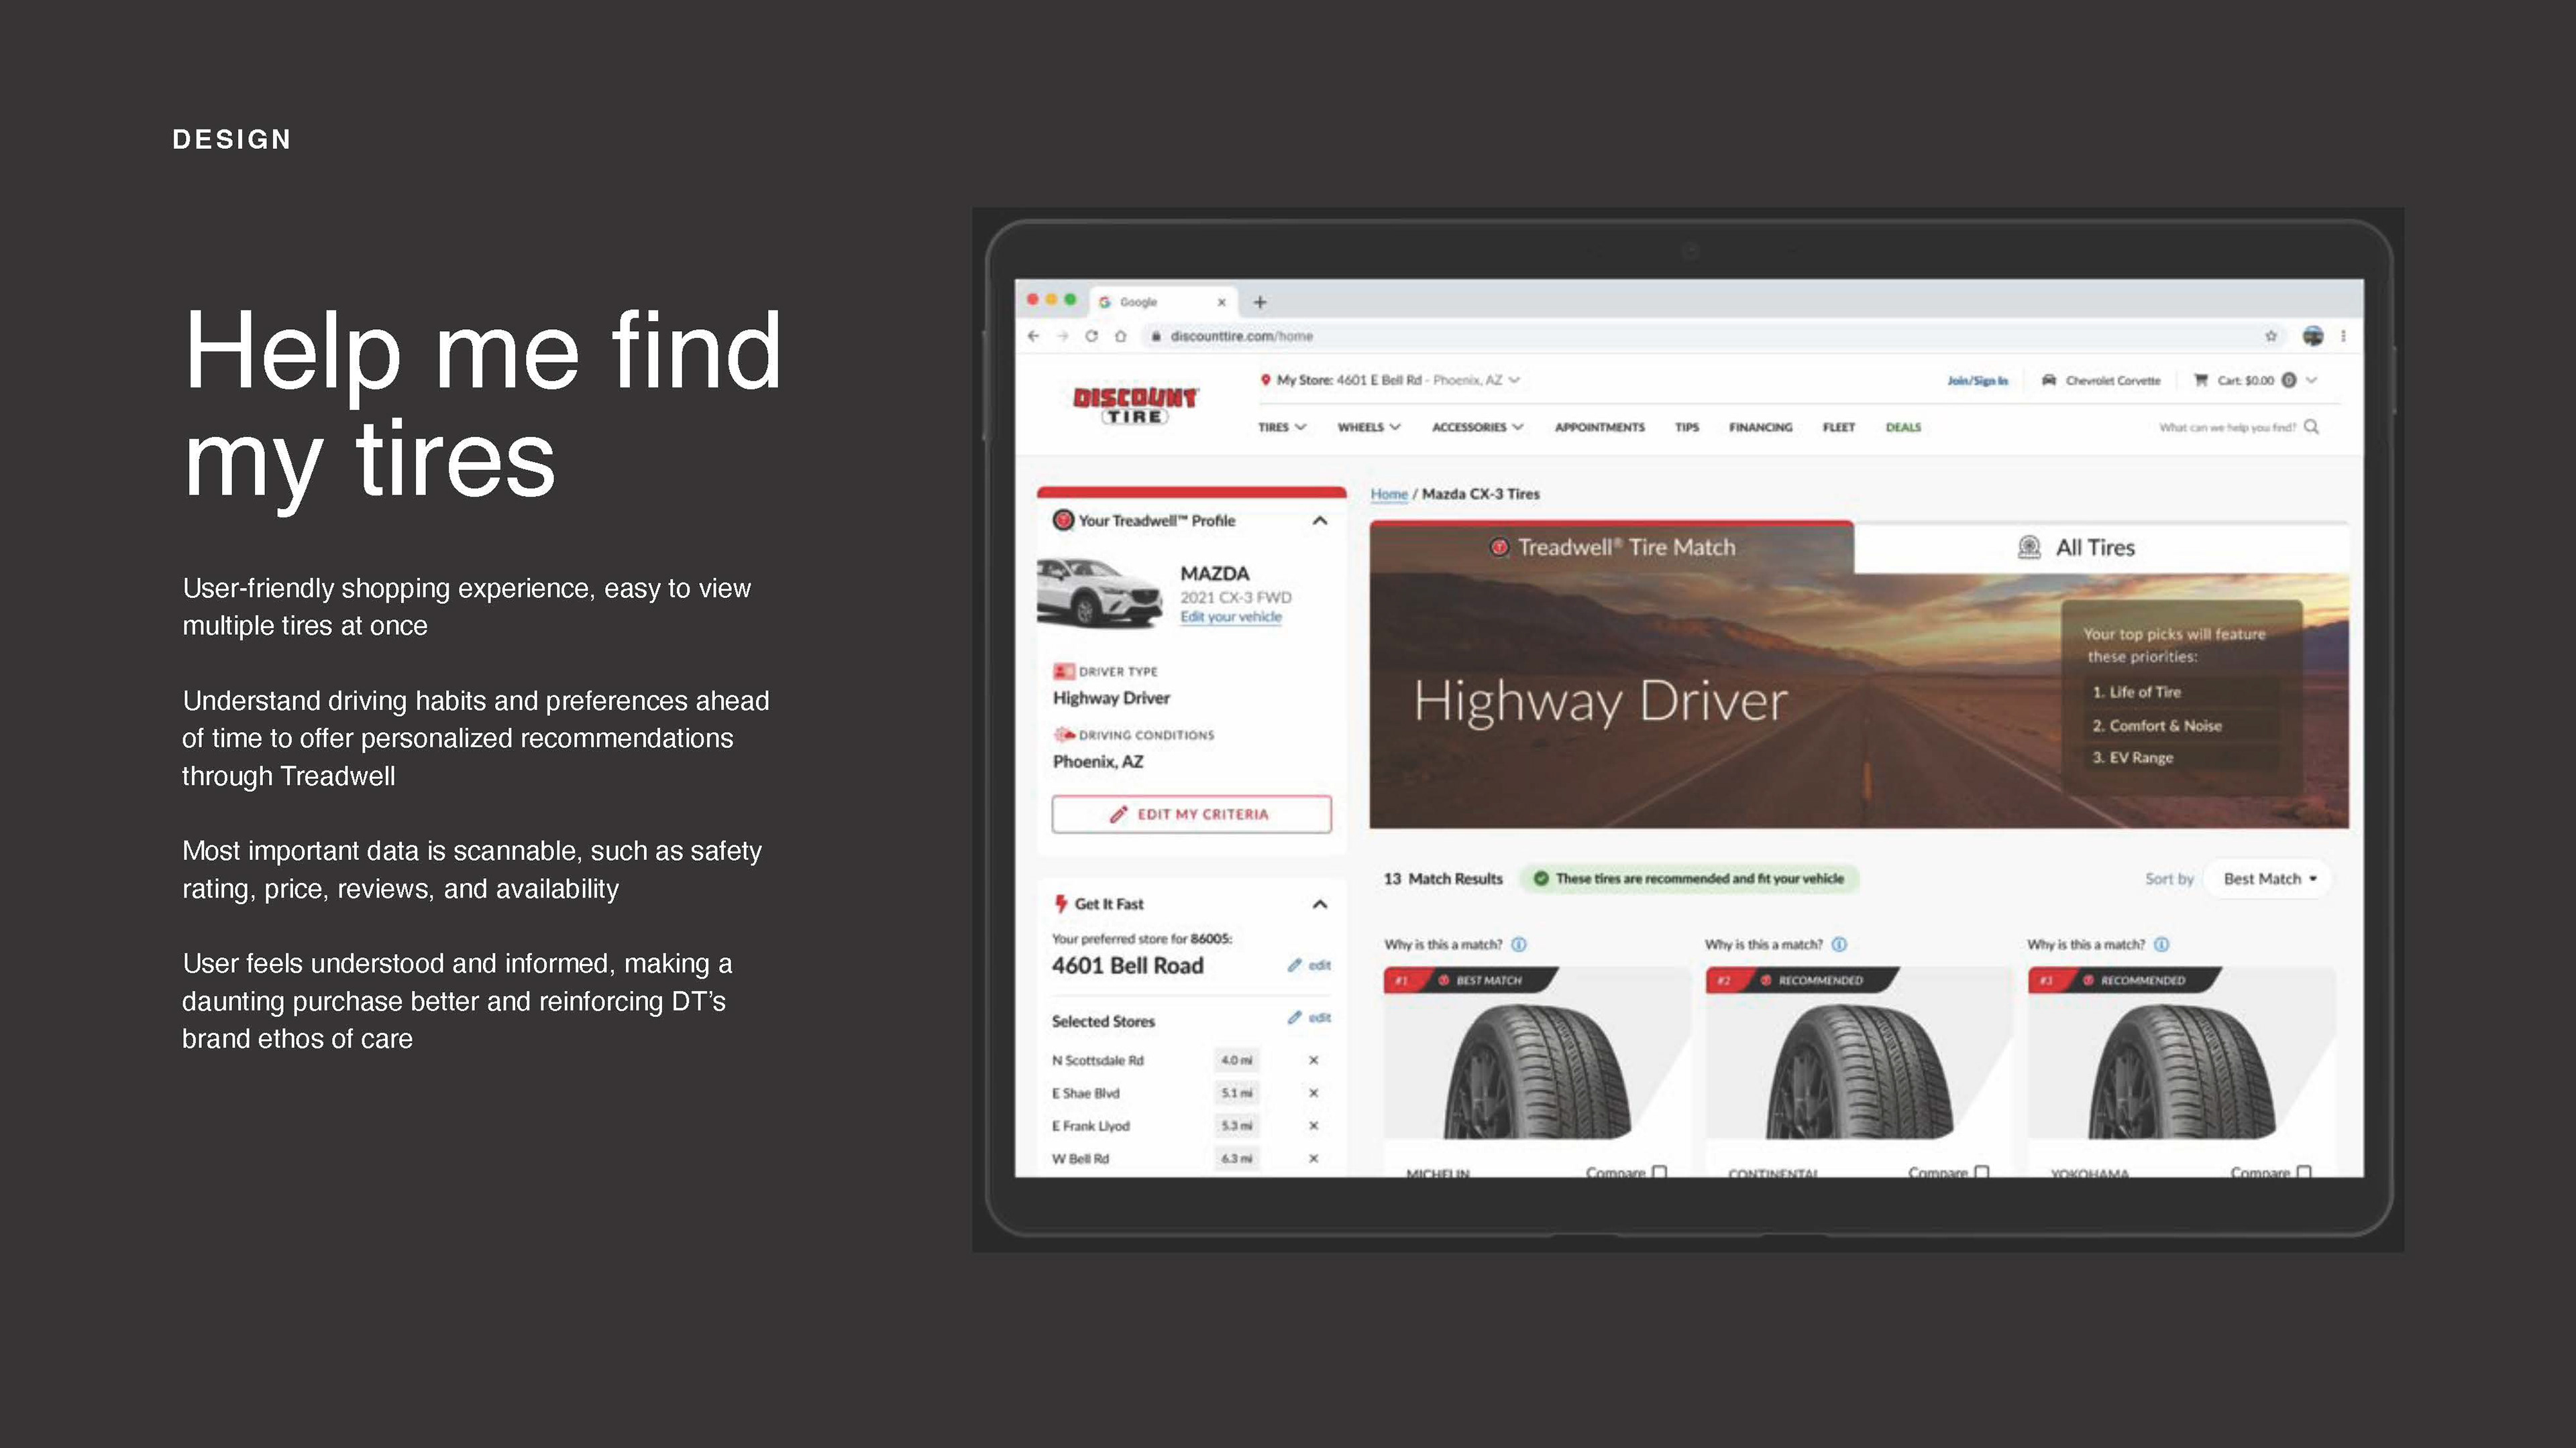
Task: Switch to the All Tires tab
Action: (x=2095, y=548)
